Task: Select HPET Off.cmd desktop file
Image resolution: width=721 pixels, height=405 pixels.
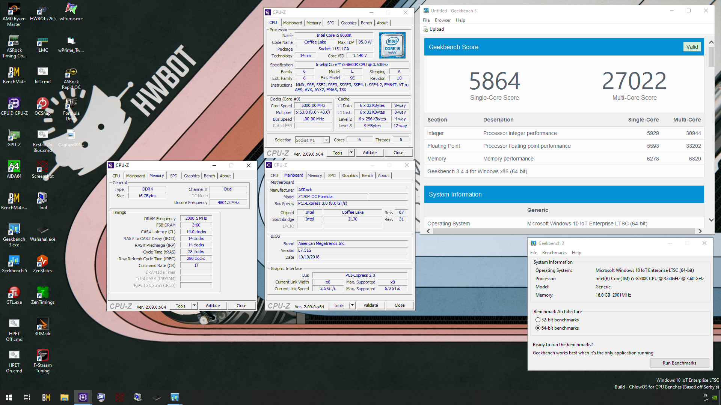Action: coord(14,330)
